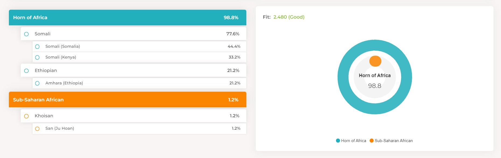Click the teal circle beside Ethiopian
The width and height of the screenshot is (501, 158).
[26, 71]
